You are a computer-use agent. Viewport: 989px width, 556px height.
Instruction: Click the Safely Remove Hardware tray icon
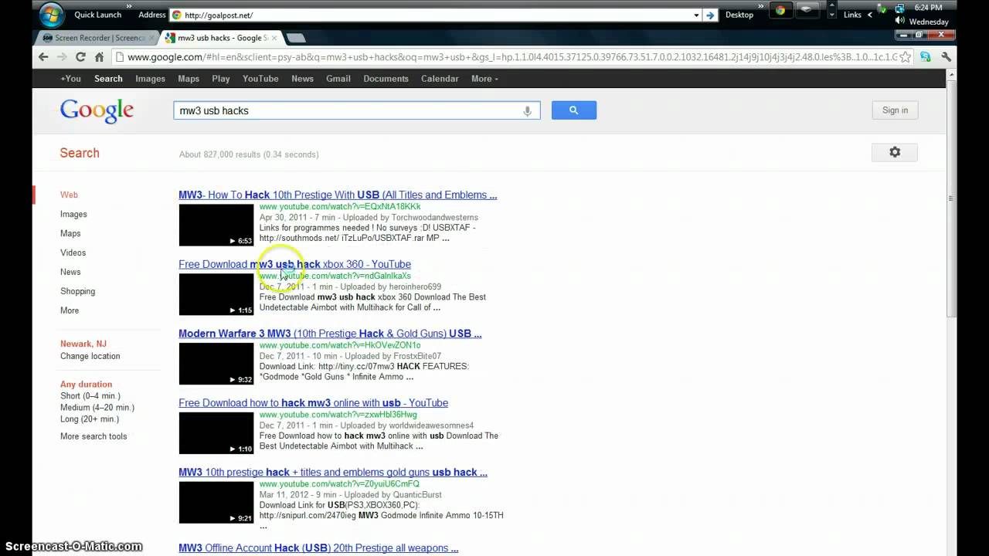[x=882, y=8]
